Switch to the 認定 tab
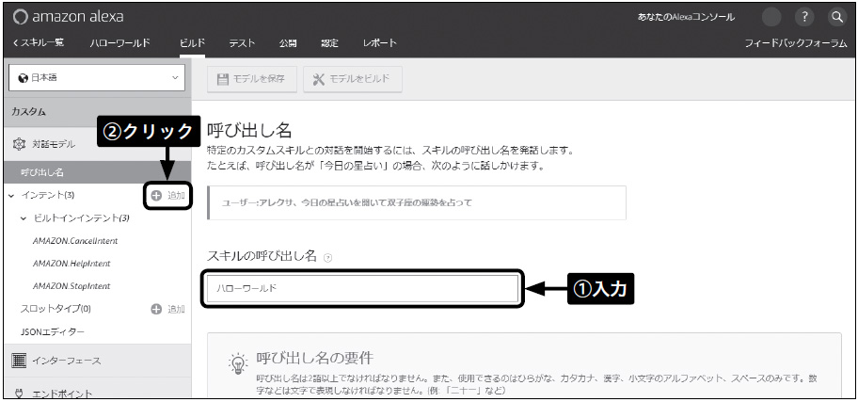Viewport: 858px width, 402px height. click(330, 43)
